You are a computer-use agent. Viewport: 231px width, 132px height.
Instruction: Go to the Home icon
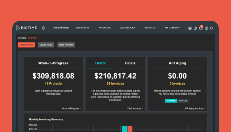[44, 28]
